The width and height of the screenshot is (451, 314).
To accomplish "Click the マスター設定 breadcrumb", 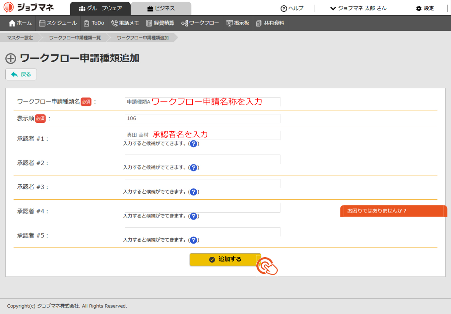I will [x=20, y=38].
